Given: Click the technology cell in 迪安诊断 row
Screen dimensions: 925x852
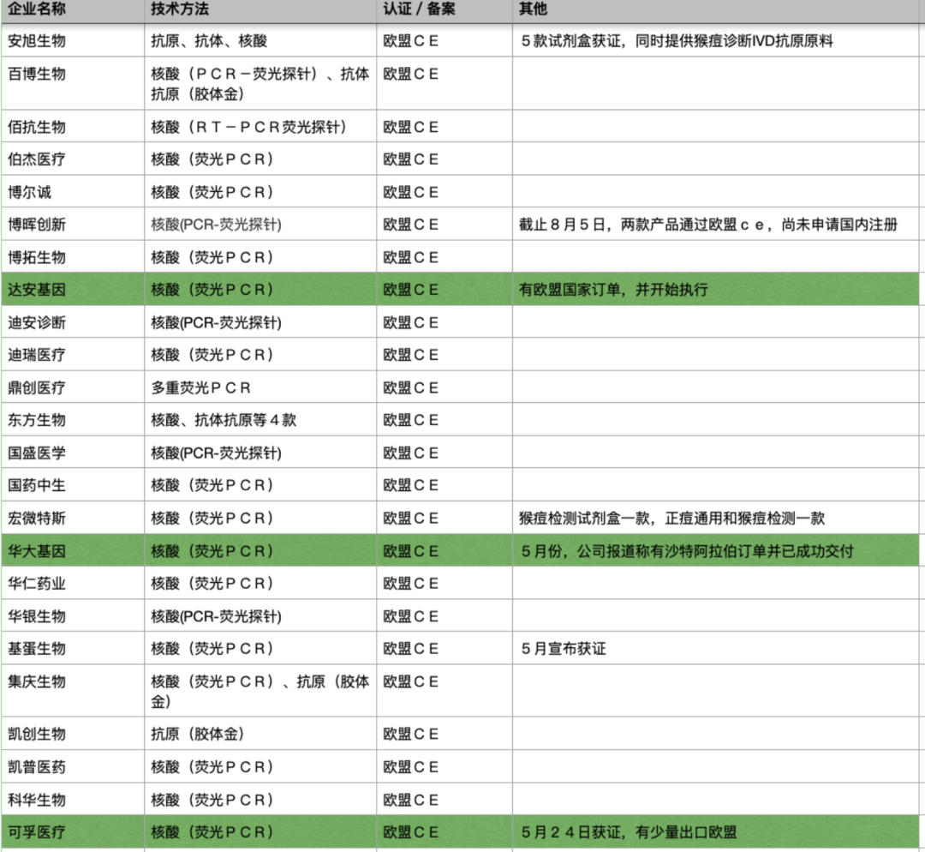Looking at the screenshot, I should tap(260, 322).
